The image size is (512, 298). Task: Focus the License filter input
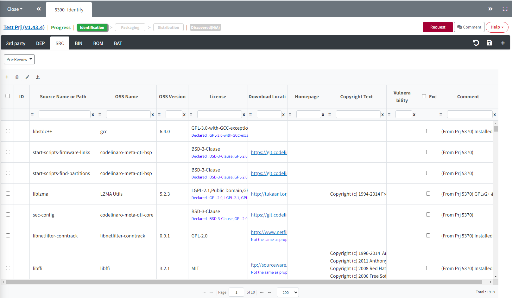219,114
